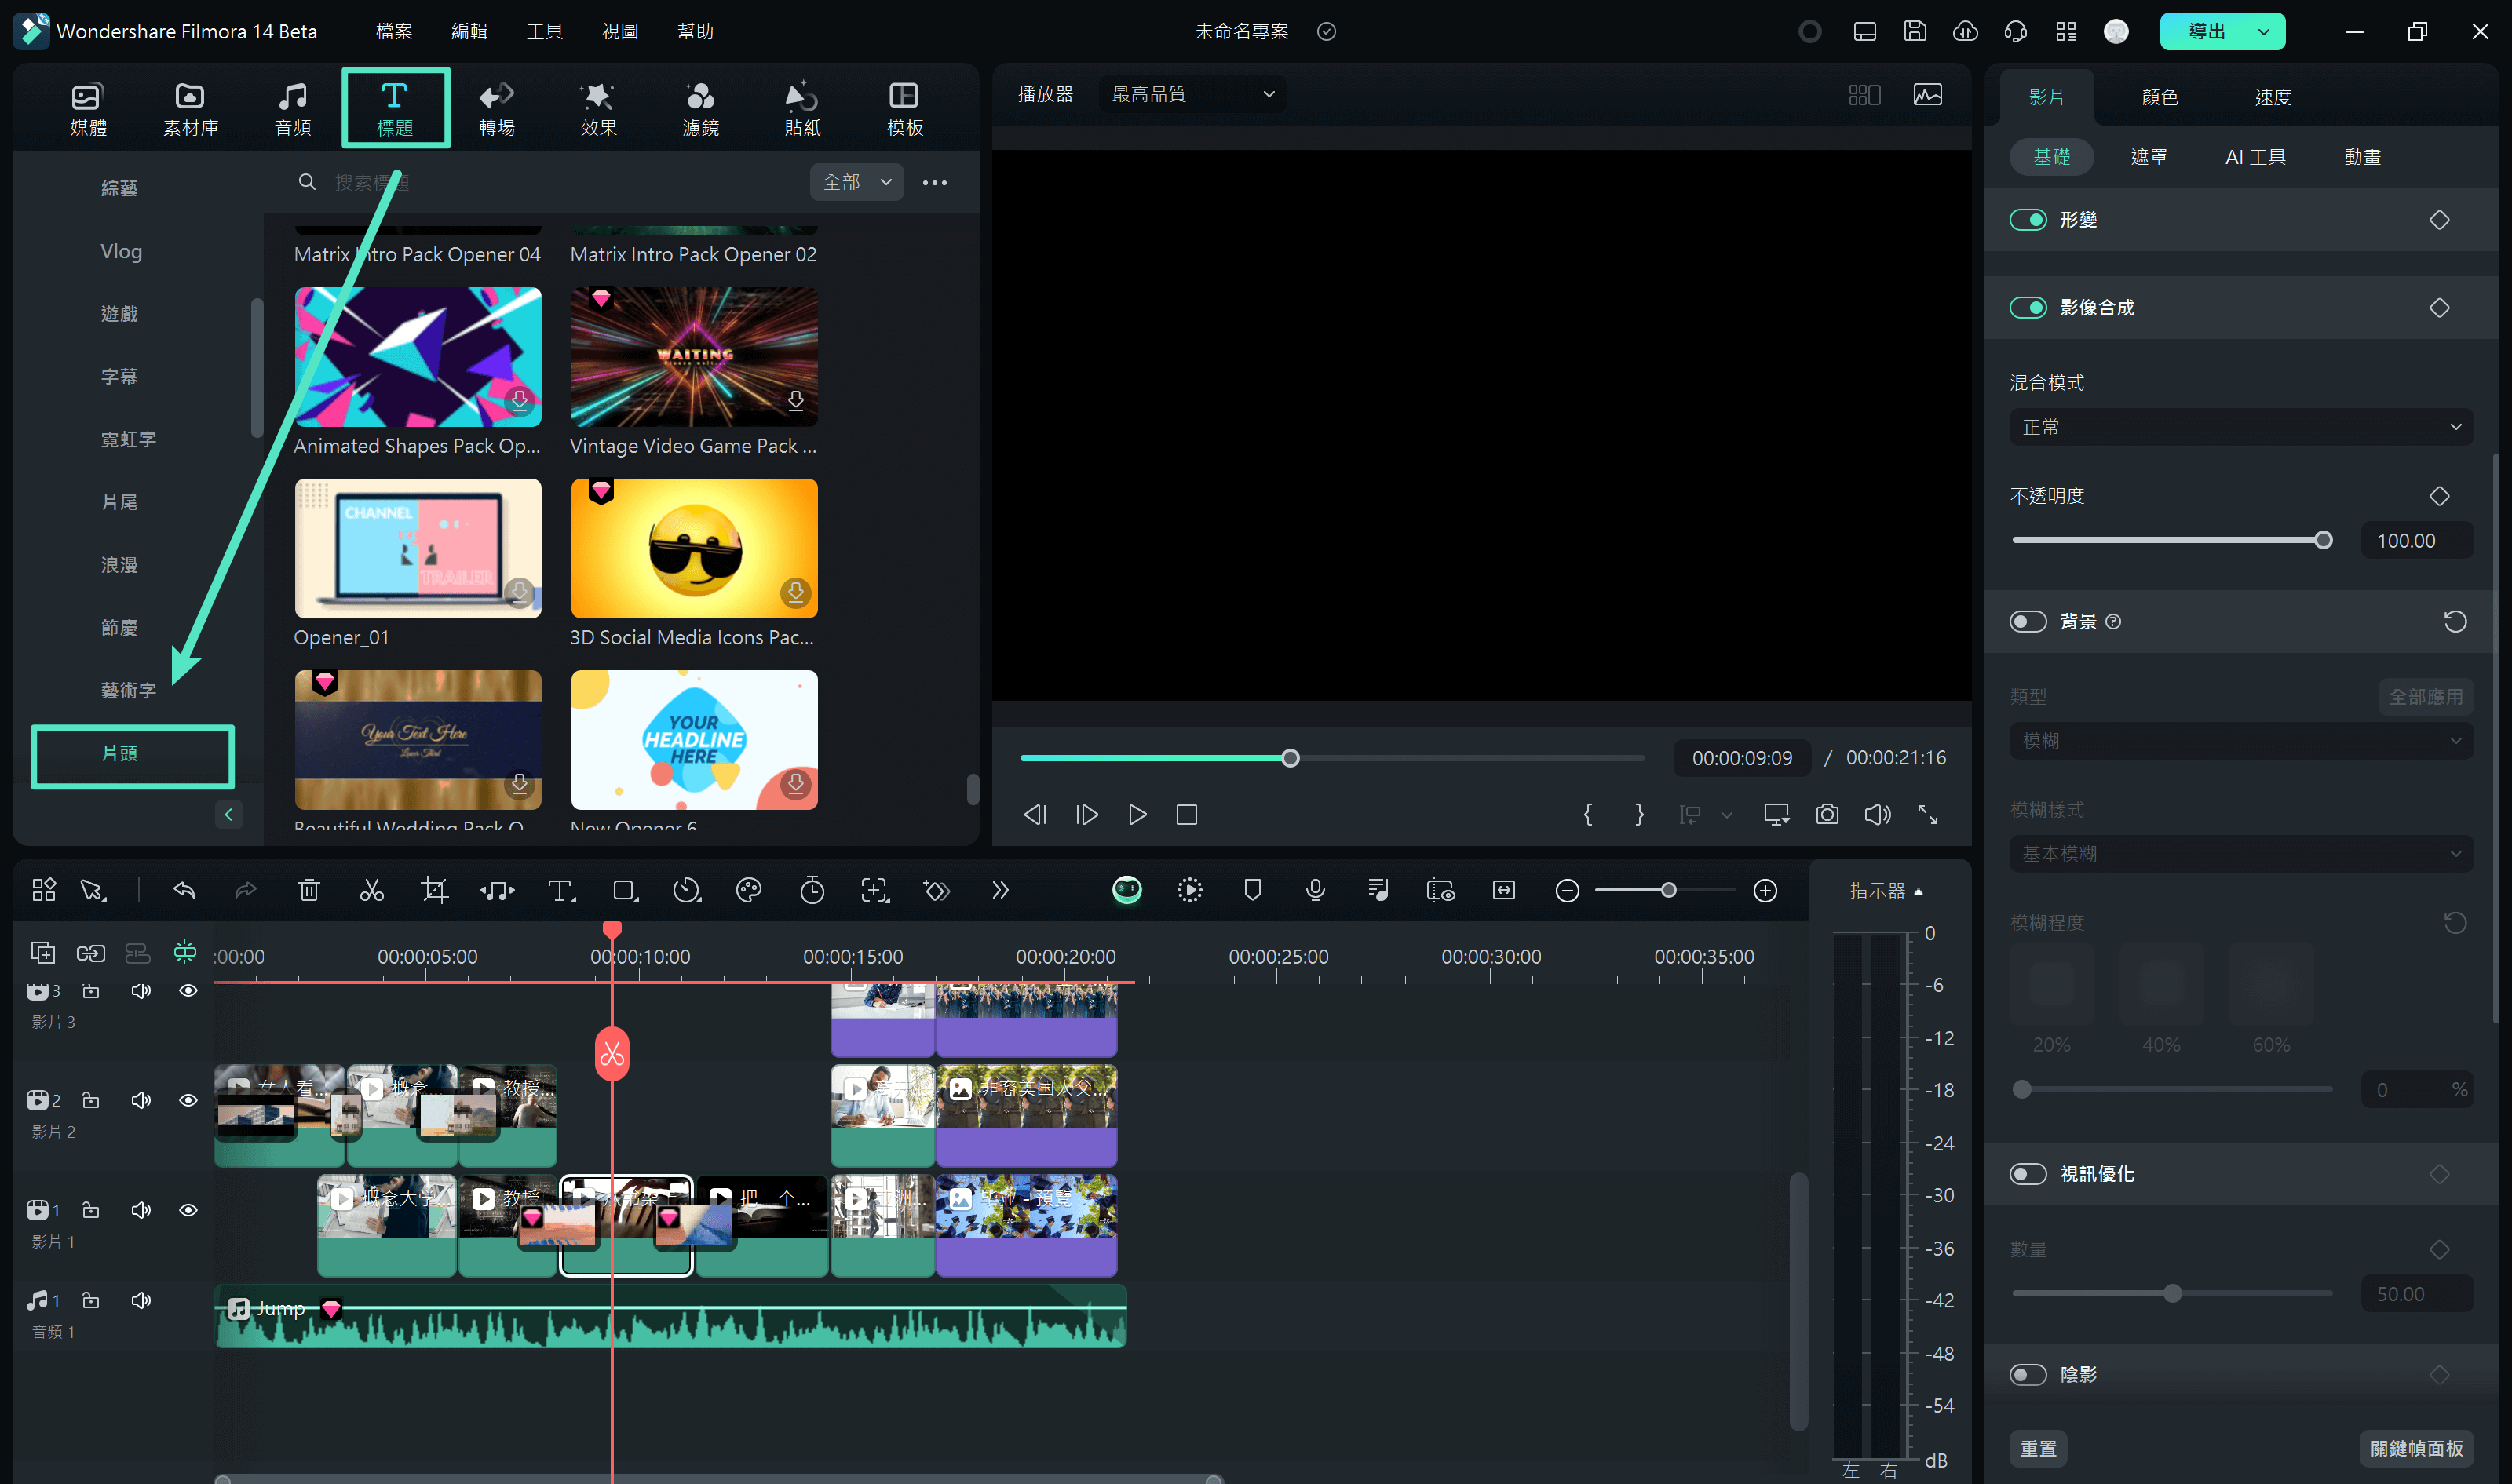Select the Opener_01 title thumbnail

[x=417, y=548]
